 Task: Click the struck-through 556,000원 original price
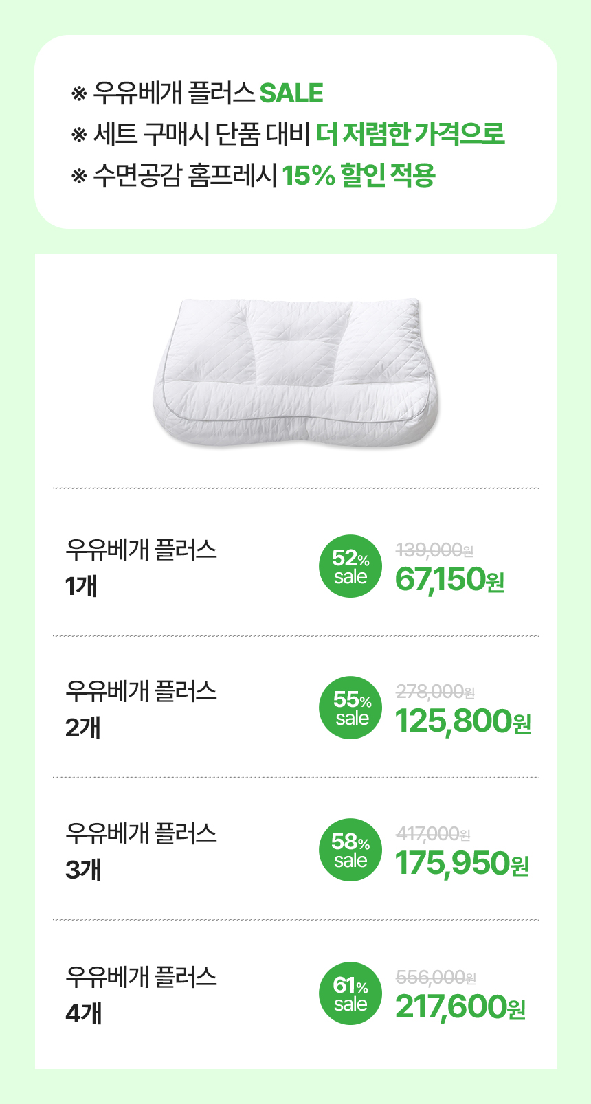coord(436,976)
